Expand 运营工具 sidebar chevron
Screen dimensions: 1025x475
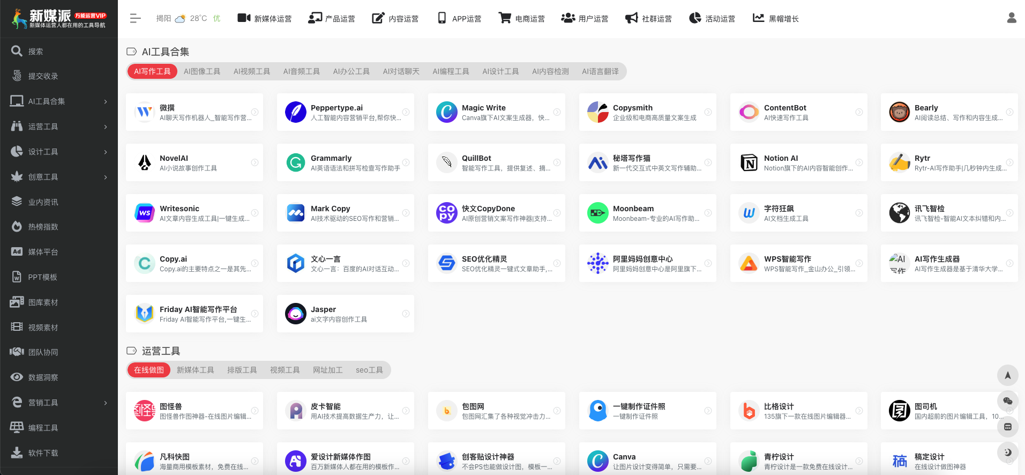point(106,127)
